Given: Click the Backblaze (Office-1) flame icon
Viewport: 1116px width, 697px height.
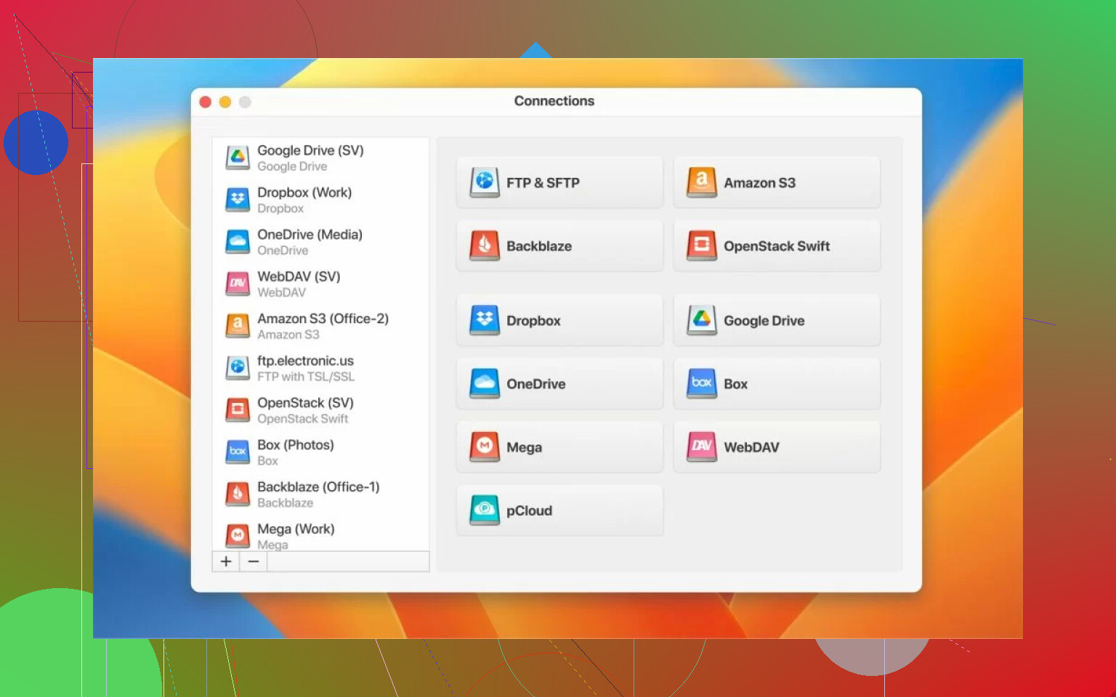Looking at the screenshot, I should (238, 494).
